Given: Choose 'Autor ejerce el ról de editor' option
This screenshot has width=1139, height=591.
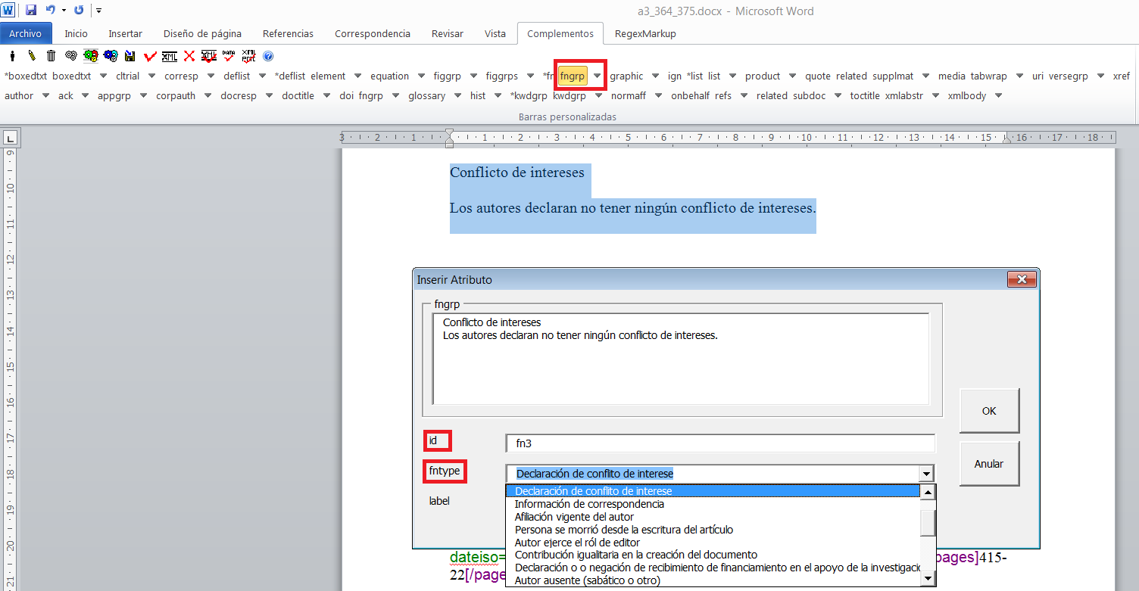Looking at the screenshot, I should [x=577, y=543].
